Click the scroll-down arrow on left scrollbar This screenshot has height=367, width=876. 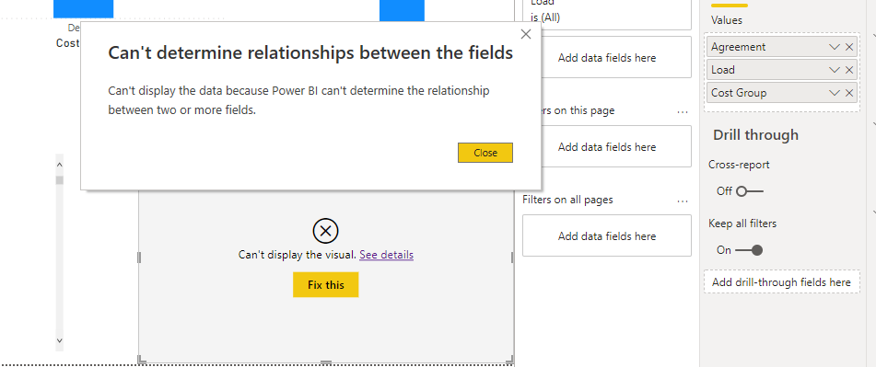(60, 340)
